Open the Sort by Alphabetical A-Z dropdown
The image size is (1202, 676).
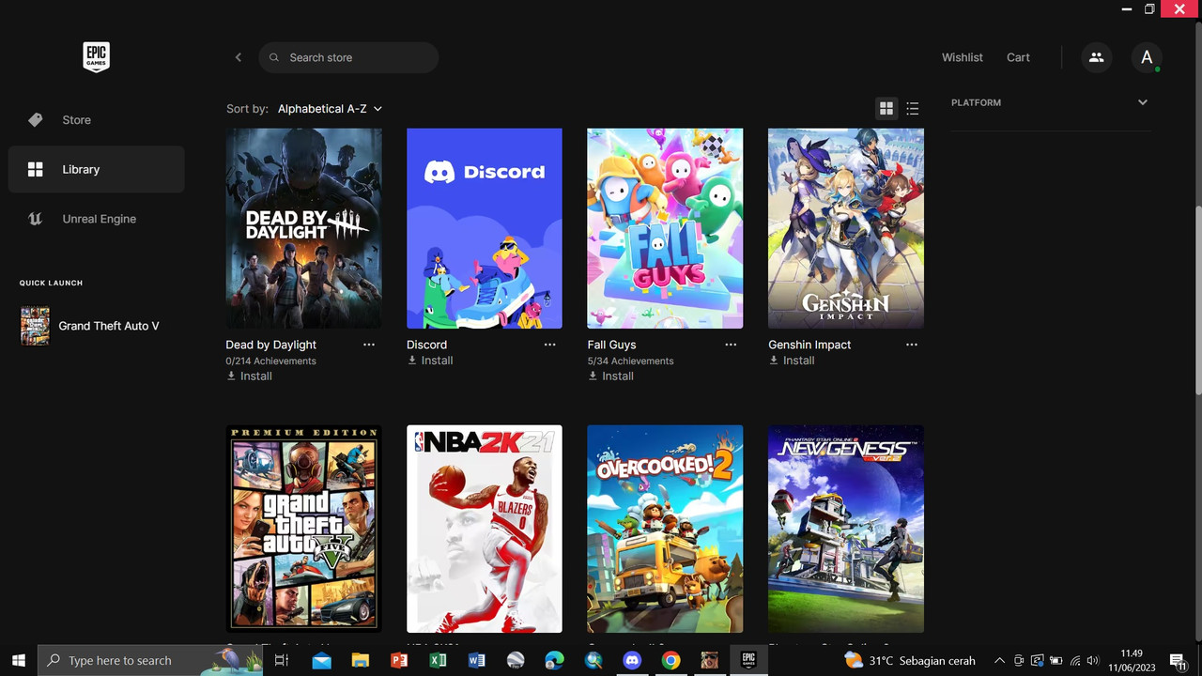tap(330, 109)
